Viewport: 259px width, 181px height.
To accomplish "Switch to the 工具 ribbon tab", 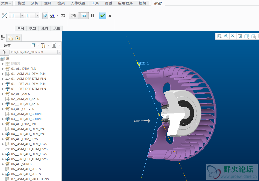I will pyautogui.click(x=95, y=3).
